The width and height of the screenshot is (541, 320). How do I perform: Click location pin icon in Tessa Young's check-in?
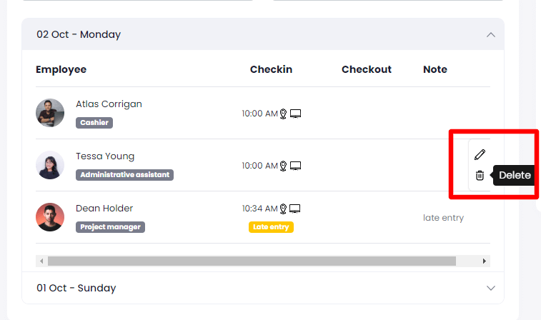click(283, 166)
